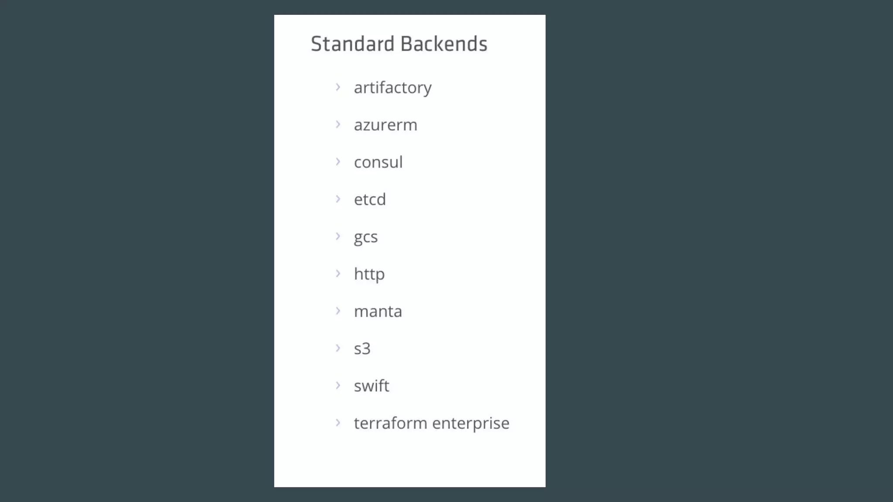The height and width of the screenshot is (502, 893).
Task: Open the artifactory backend link
Action: (x=392, y=88)
